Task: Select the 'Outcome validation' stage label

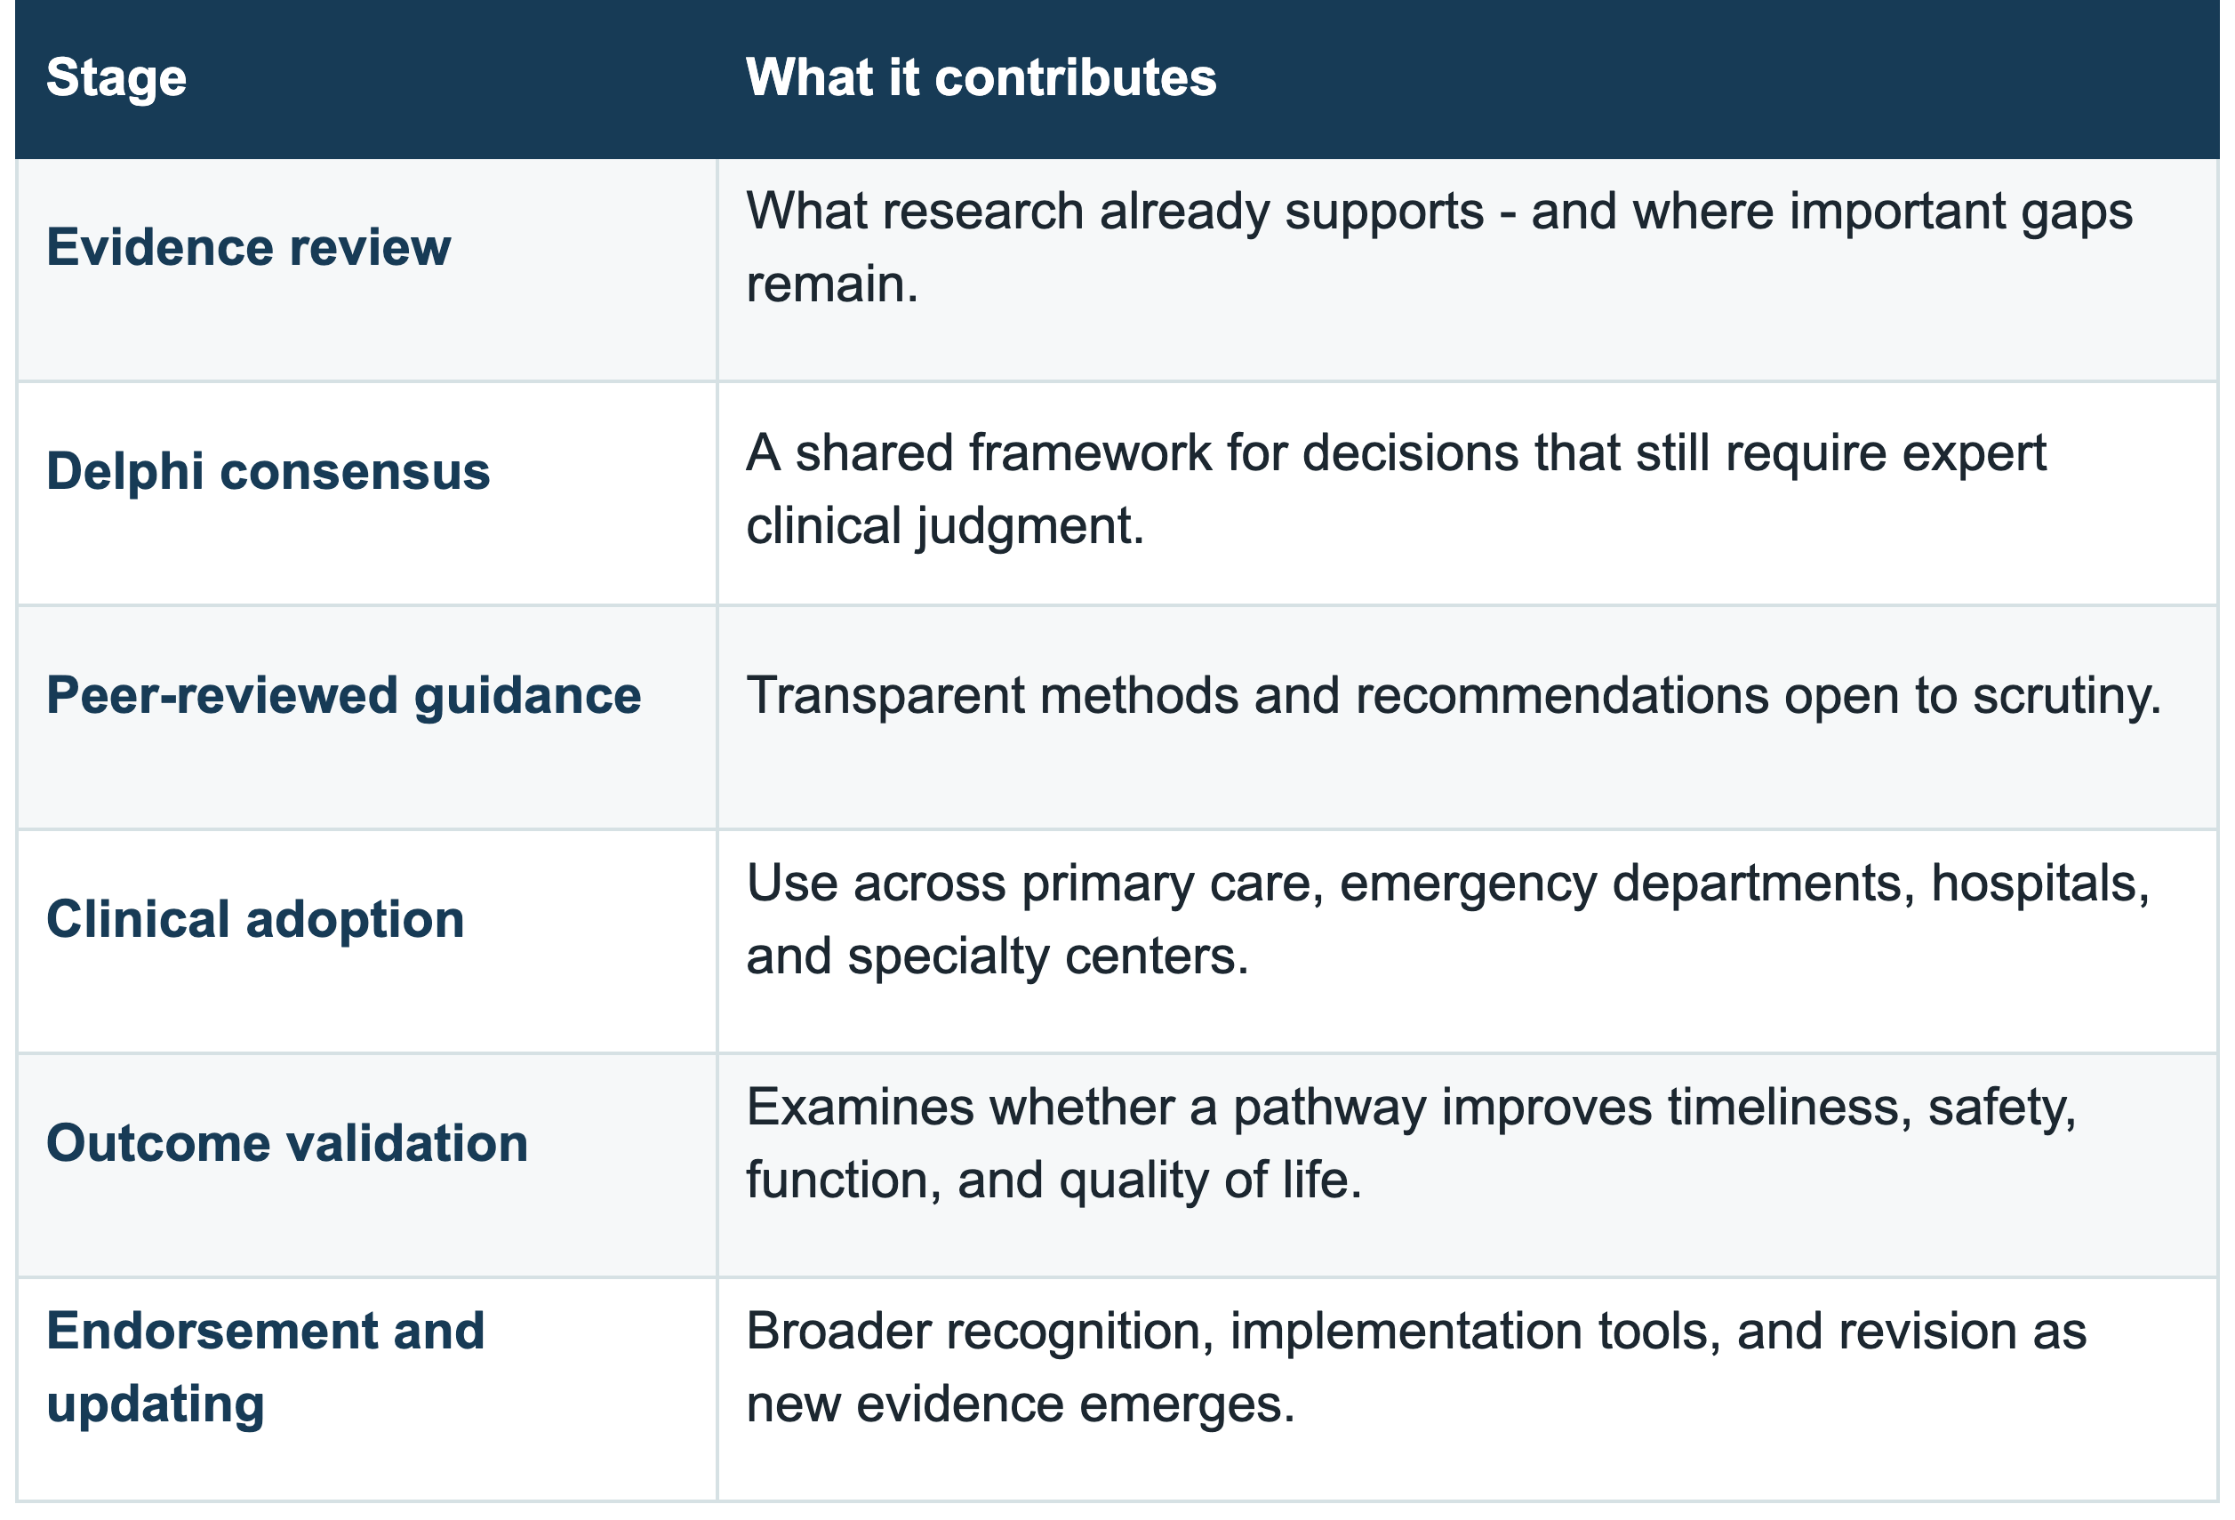Action: (287, 1143)
